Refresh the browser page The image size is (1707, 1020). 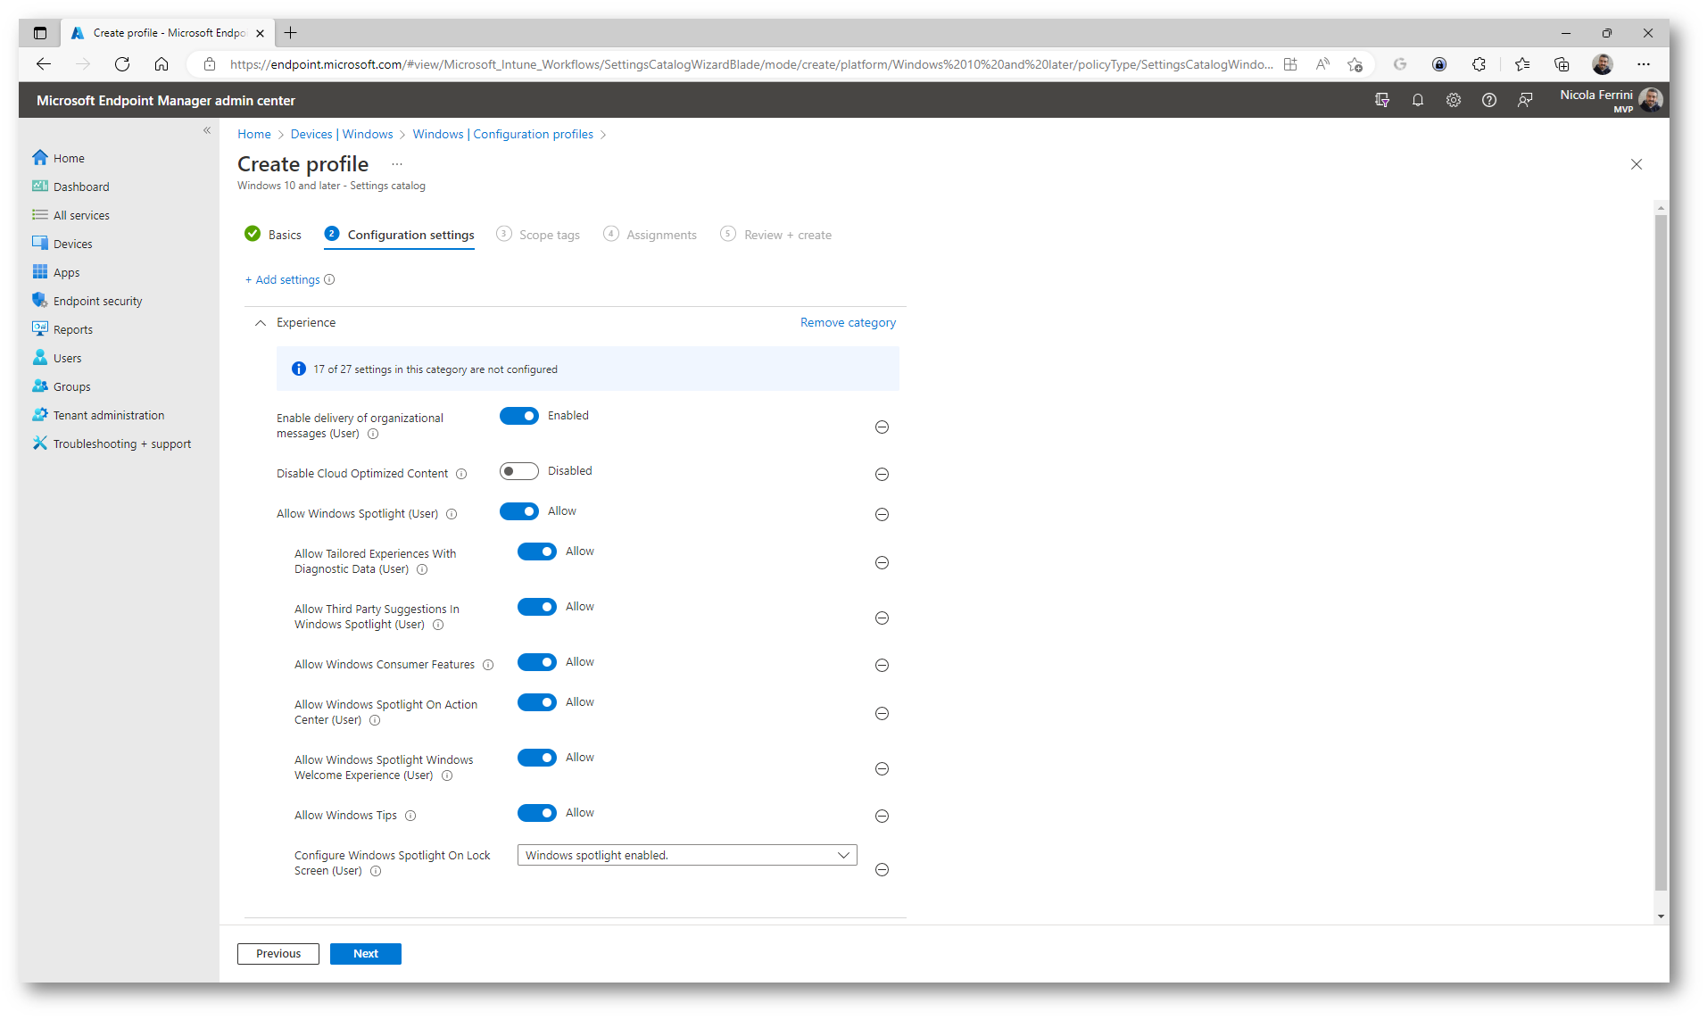(x=122, y=64)
